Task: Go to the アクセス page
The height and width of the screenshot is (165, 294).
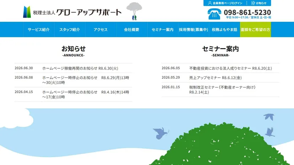Action: click(x=100, y=29)
